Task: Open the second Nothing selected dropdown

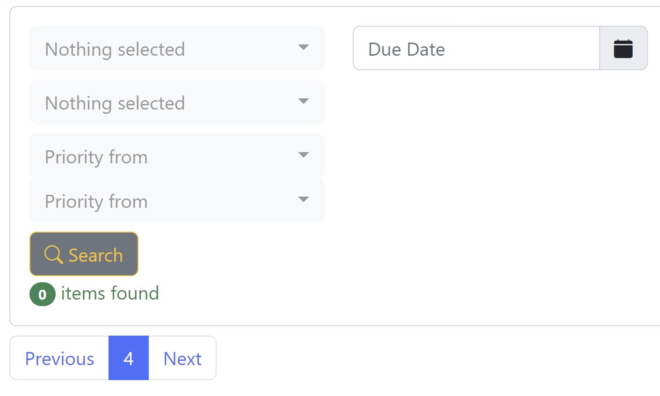Action: pyautogui.click(x=177, y=102)
